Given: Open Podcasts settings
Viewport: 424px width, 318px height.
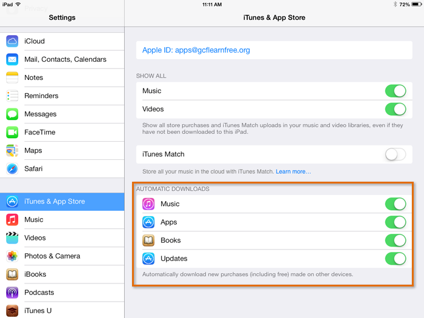Looking at the screenshot, I should [x=62, y=293].
